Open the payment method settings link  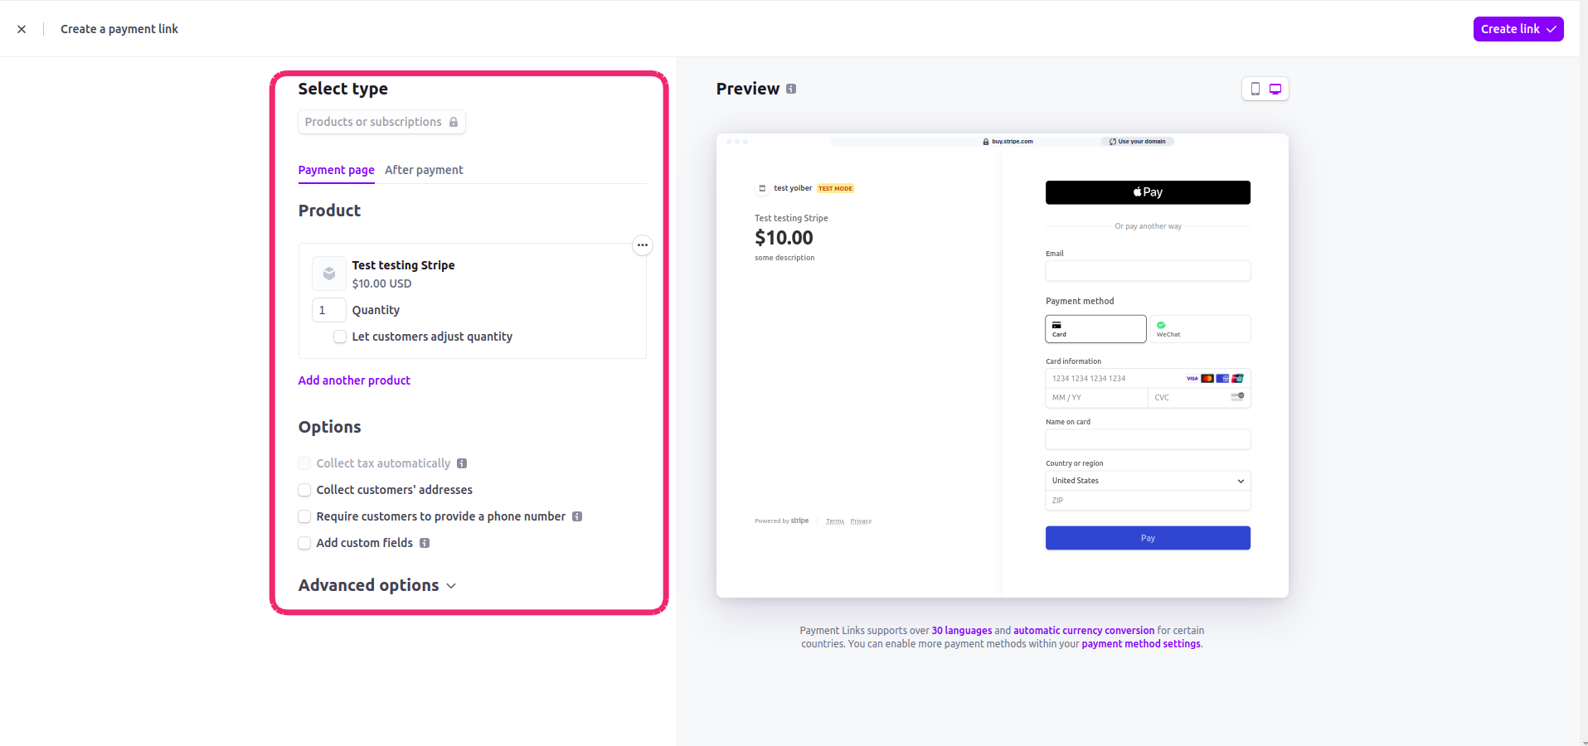(x=1141, y=644)
